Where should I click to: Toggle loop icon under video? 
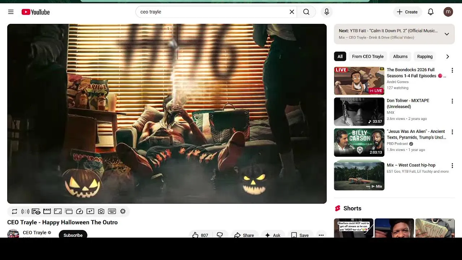(x=14, y=211)
